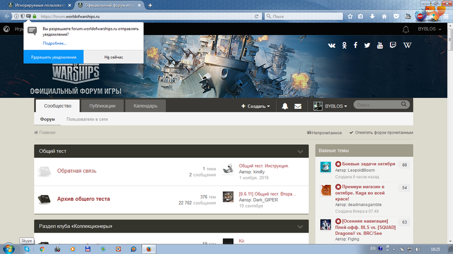Click Отметить форум прочитанным
Image resolution: width=453 pixels, height=254 pixels.
click(x=381, y=133)
